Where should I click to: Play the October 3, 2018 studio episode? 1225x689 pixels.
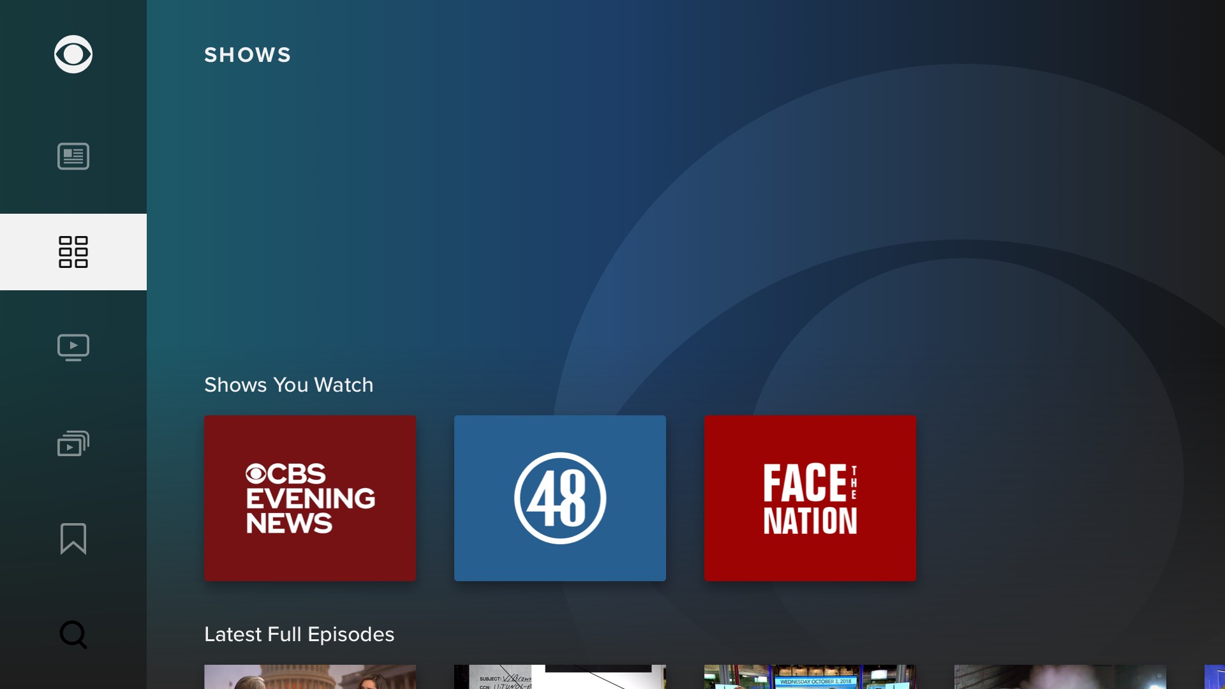[x=810, y=678]
